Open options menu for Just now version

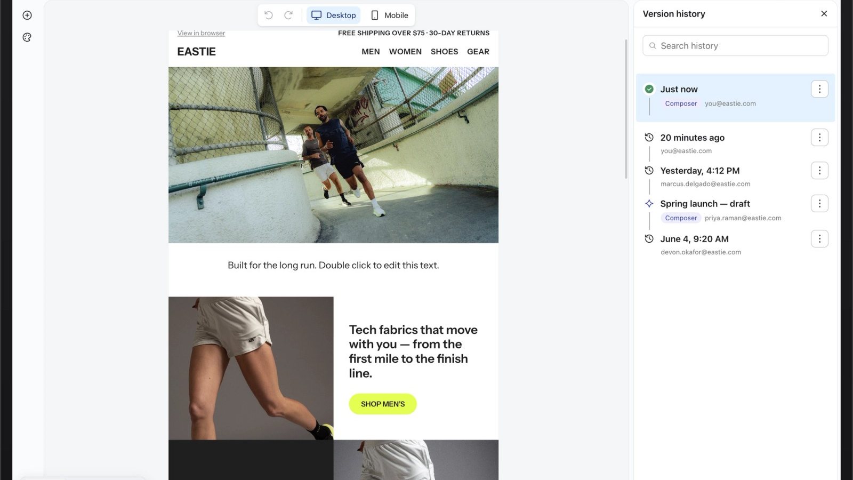click(x=820, y=89)
